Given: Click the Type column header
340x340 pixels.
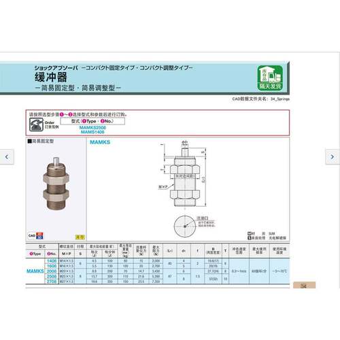Looking at the screenshot, I should pos(35,254).
